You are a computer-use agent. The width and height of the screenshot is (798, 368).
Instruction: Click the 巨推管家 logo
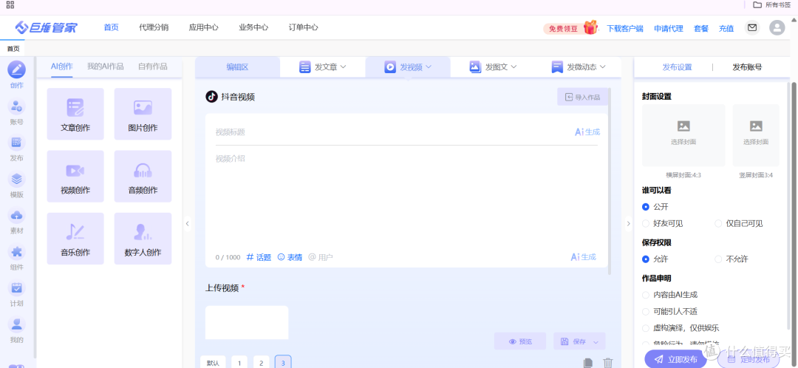tap(47, 27)
